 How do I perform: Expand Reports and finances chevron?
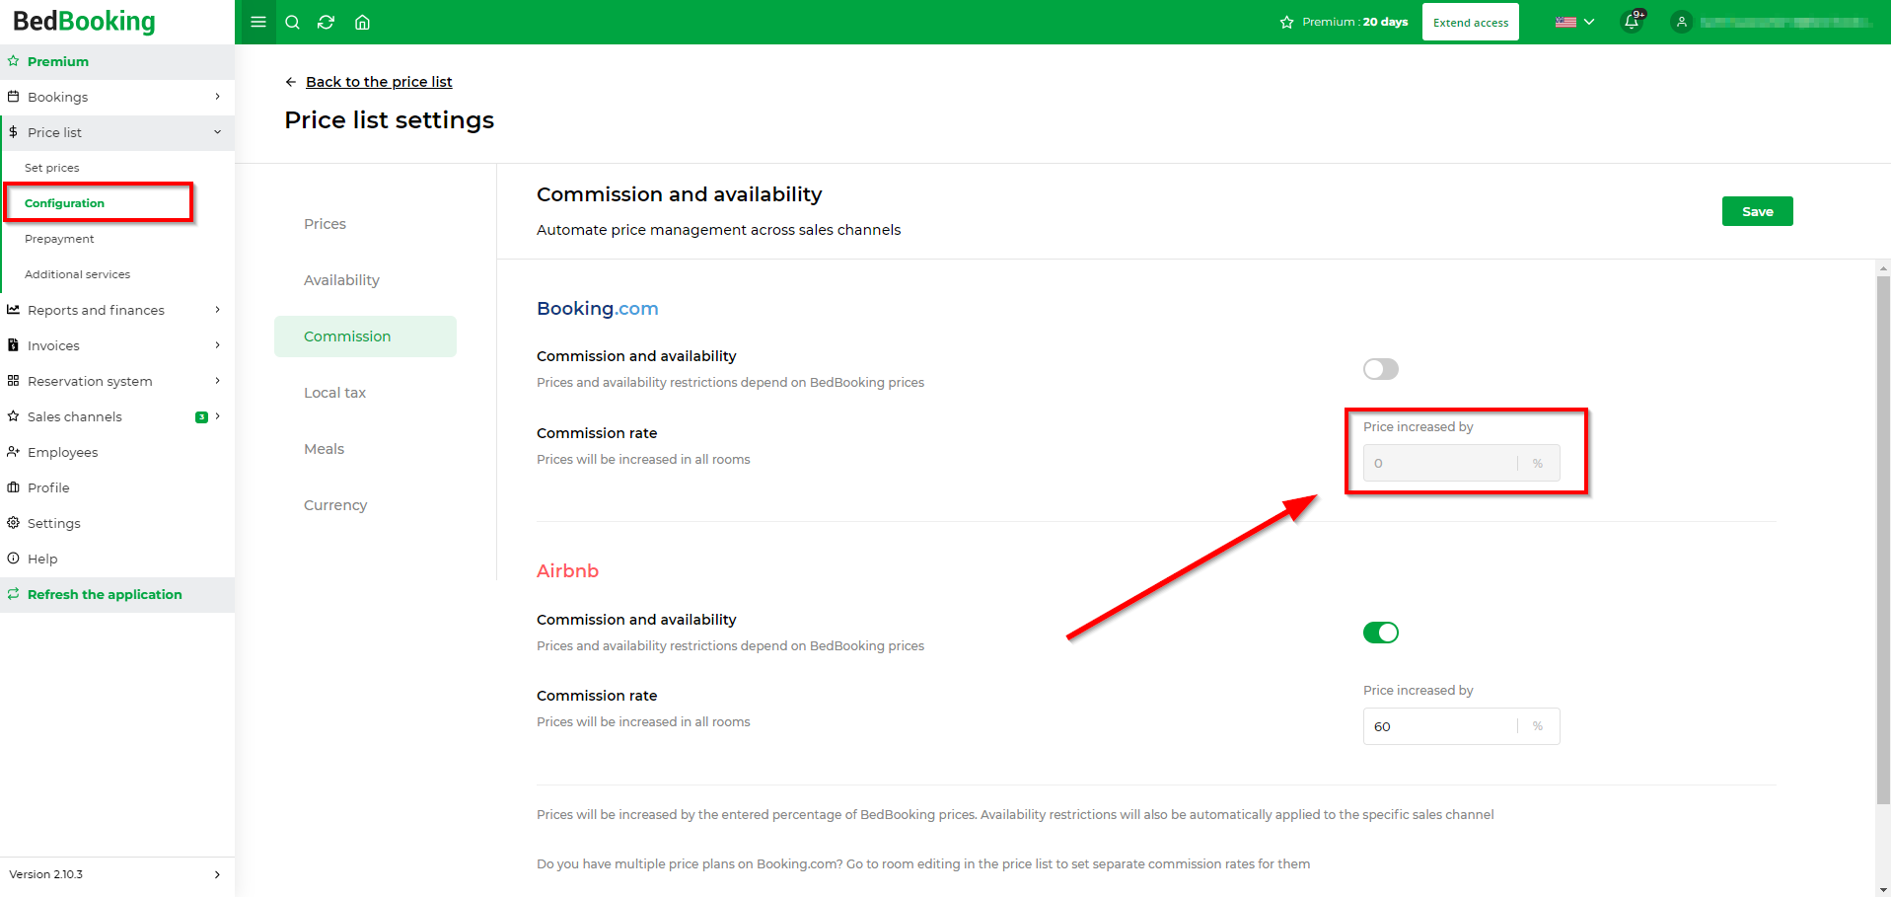[217, 310]
